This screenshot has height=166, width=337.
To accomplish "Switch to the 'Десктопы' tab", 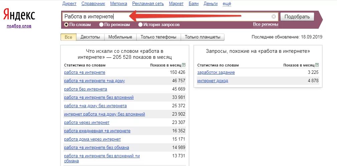I will [x=90, y=37].
